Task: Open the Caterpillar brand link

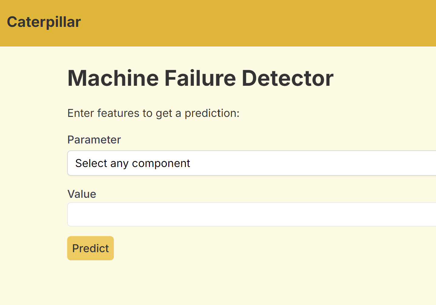Action: (x=44, y=22)
